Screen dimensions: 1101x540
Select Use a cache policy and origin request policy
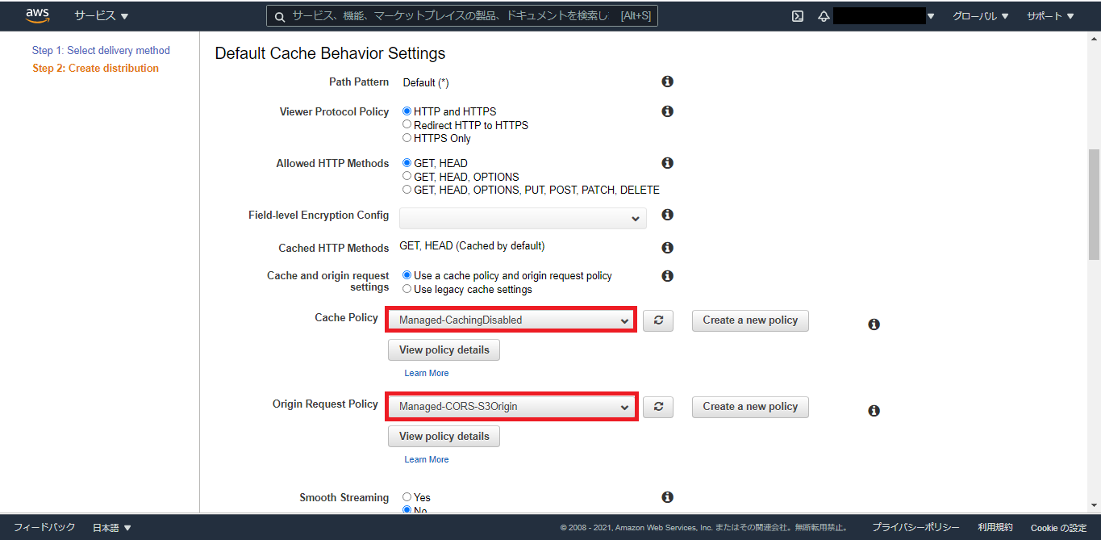click(x=407, y=275)
